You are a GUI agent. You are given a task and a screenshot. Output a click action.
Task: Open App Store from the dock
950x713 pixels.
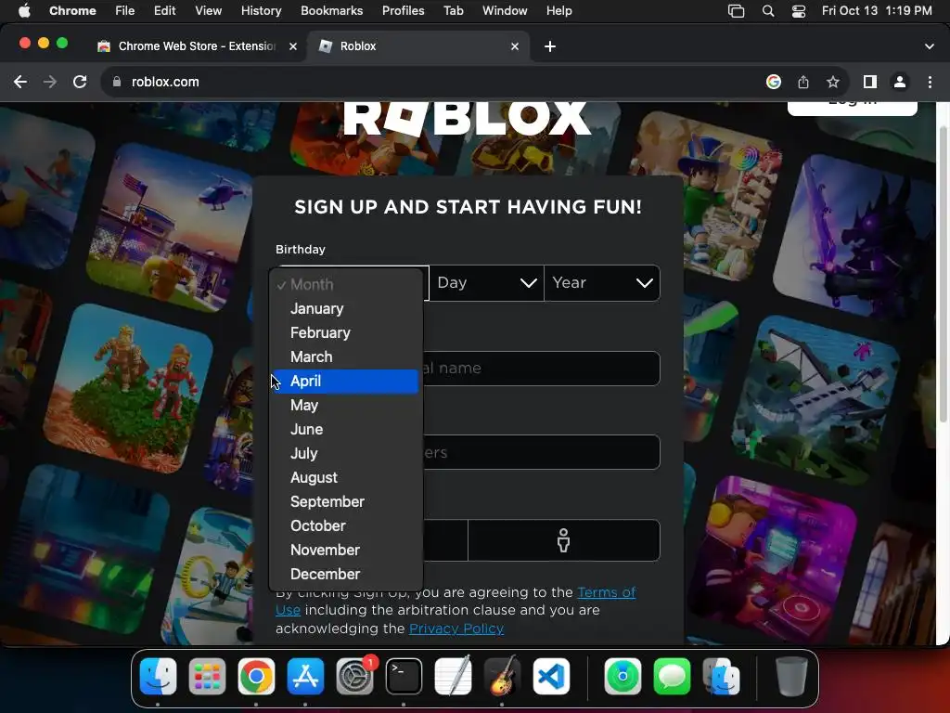tap(305, 676)
